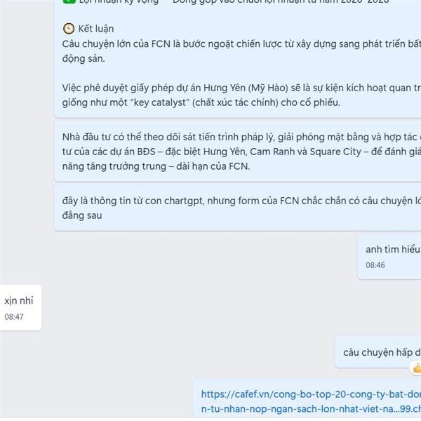Select the 'câu chuyện hấp' message bubble
Screen dimensions: 421x421
(x=378, y=352)
